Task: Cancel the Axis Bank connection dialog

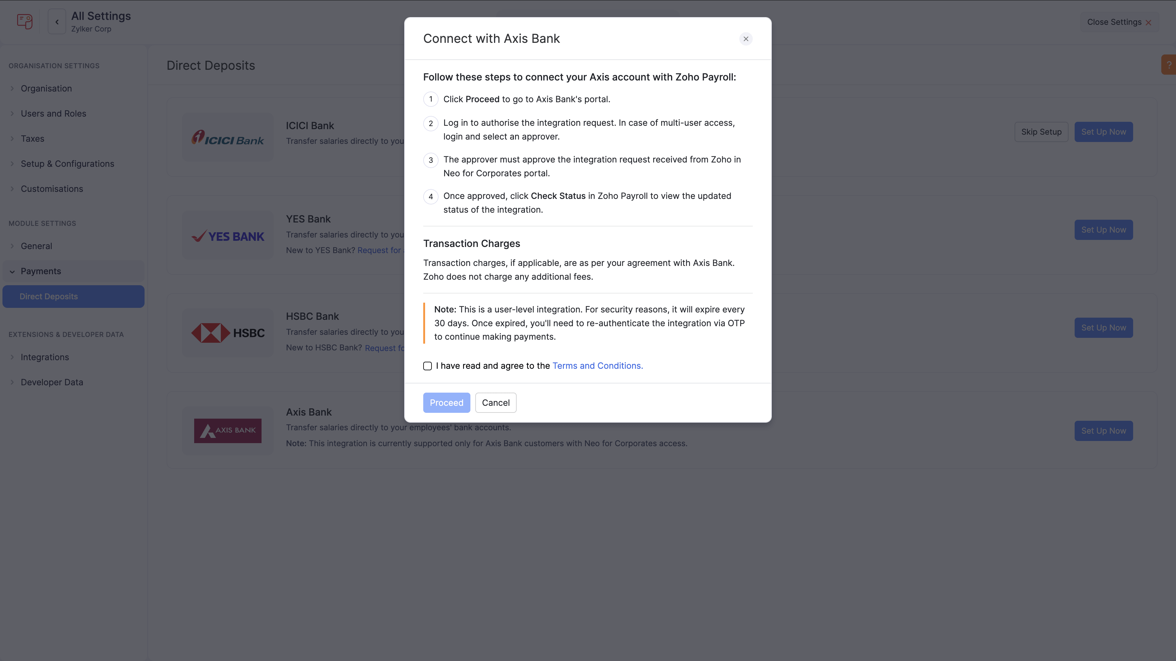Action: click(495, 403)
